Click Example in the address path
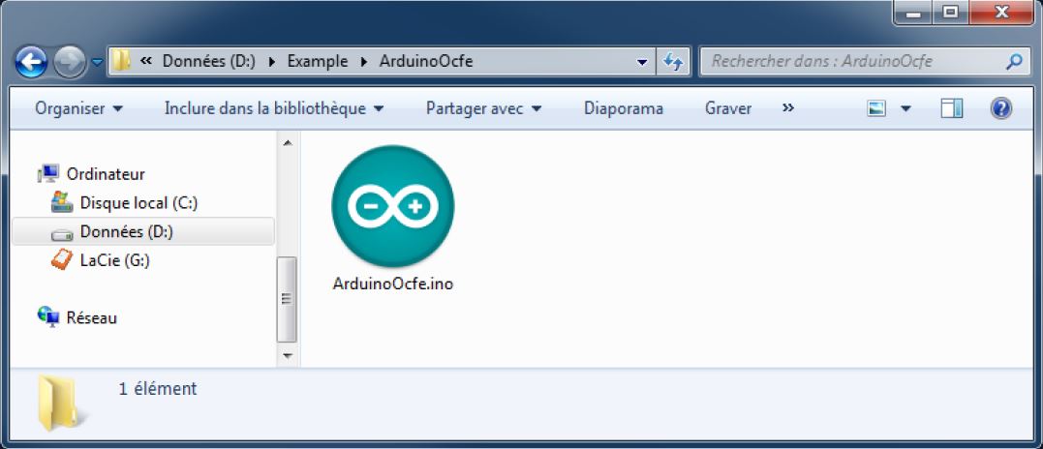The image size is (1043, 449). (x=318, y=62)
